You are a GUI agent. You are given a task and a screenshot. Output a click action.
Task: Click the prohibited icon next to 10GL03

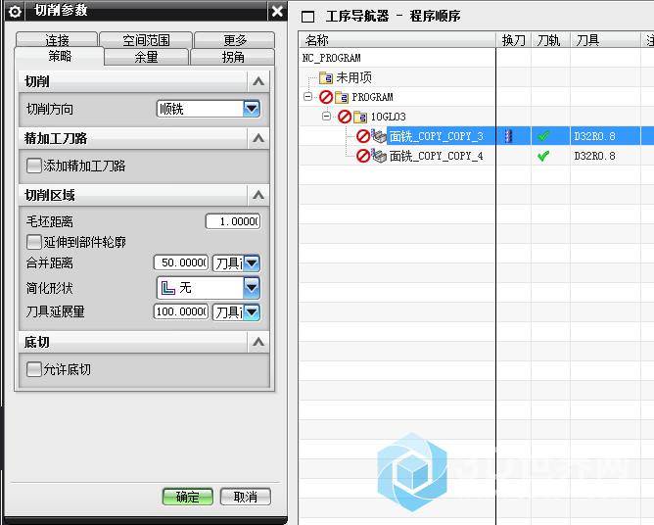click(x=345, y=117)
